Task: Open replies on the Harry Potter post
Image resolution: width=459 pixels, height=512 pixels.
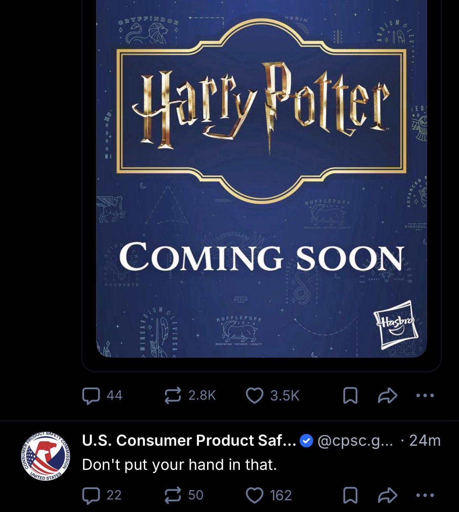Action: pyautogui.click(x=102, y=395)
